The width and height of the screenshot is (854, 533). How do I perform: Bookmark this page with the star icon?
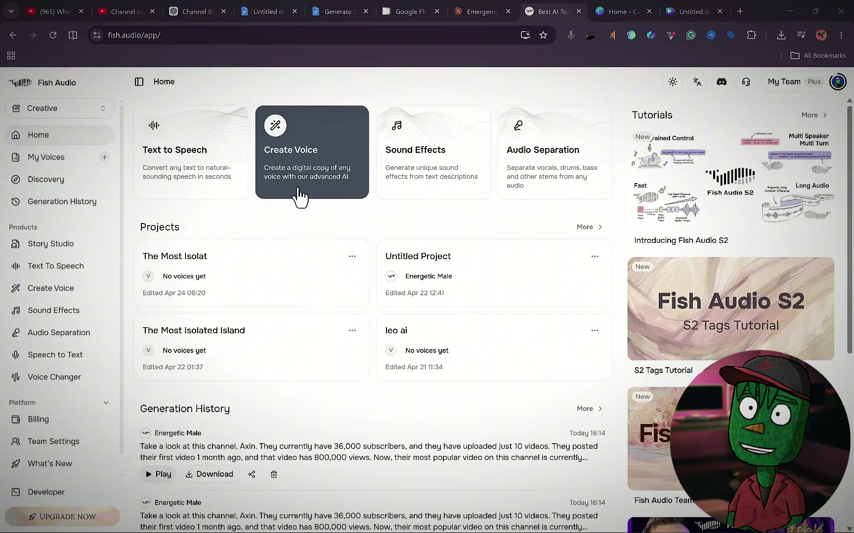[x=543, y=35]
